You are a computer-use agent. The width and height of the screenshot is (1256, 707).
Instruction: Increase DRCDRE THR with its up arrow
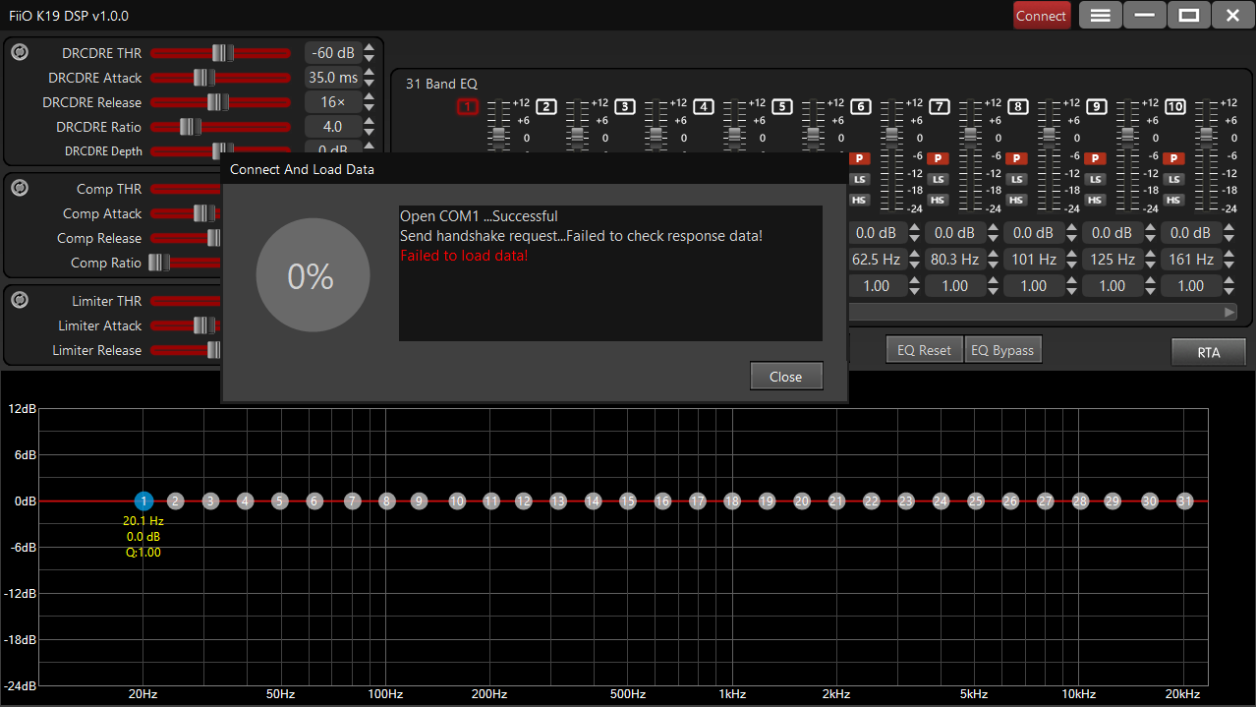tap(370, 47)
